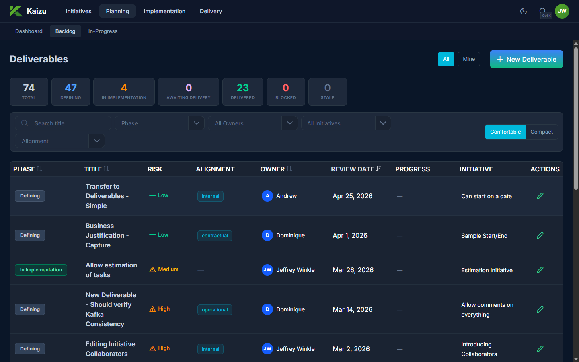The image size is (579, 362).
Task: Edit the Kafka Consistency deliverable
Action: click(x=540, y=309)
